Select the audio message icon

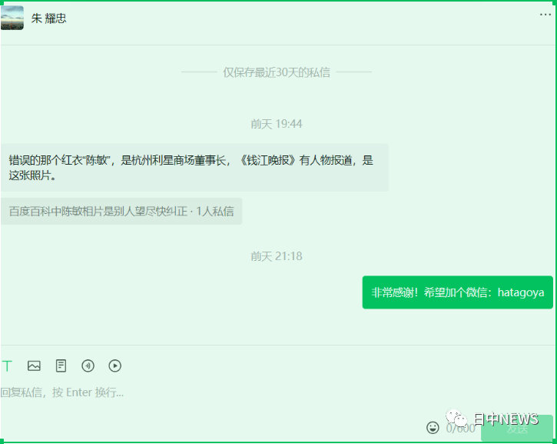point(88,366)
